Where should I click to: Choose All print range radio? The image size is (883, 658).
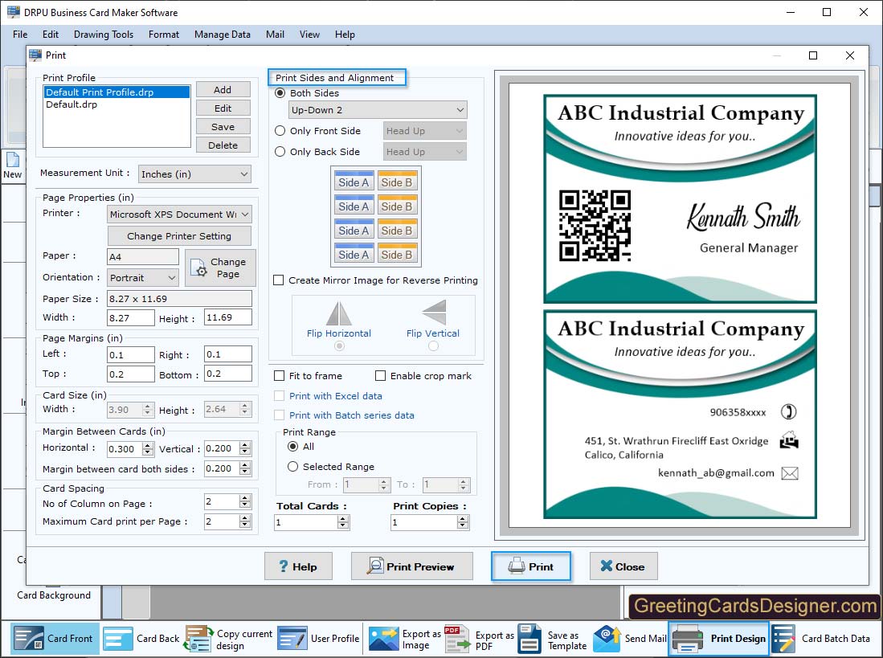(x=292, y=447)
